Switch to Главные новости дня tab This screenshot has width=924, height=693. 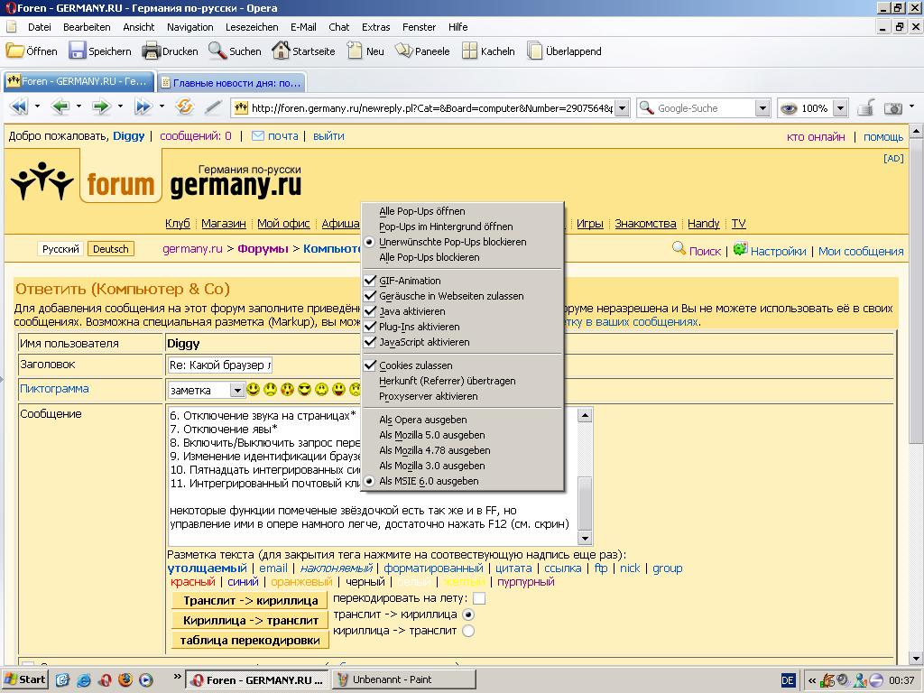point(231,82)
